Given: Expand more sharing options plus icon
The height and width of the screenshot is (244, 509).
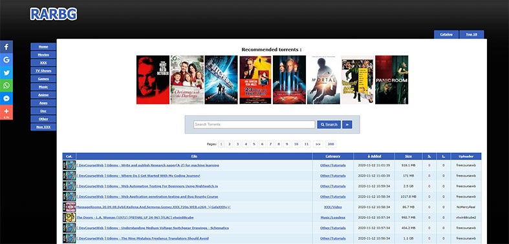Looking at the screenshot, I should (6, 112).
